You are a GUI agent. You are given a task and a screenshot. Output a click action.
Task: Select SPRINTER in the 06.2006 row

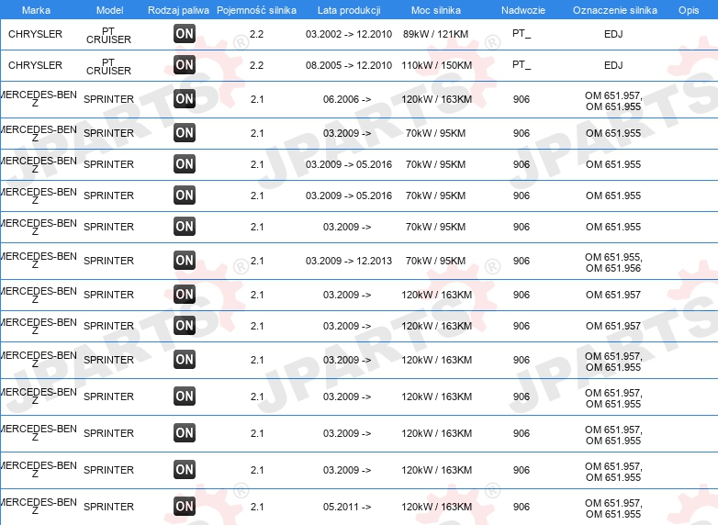click(108, 99)
